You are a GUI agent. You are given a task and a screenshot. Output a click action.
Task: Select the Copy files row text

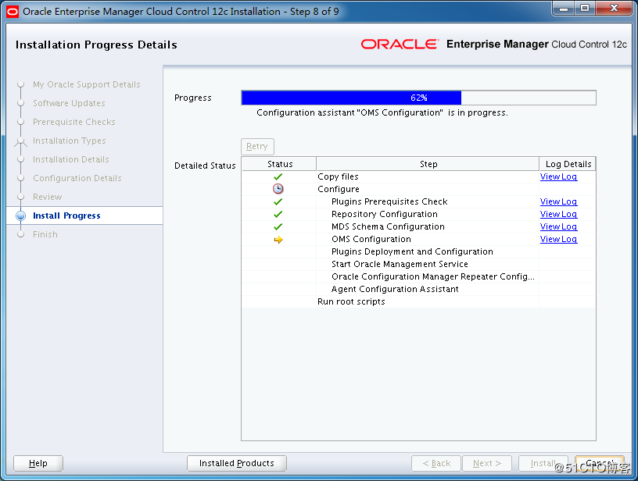click(338, 176)
